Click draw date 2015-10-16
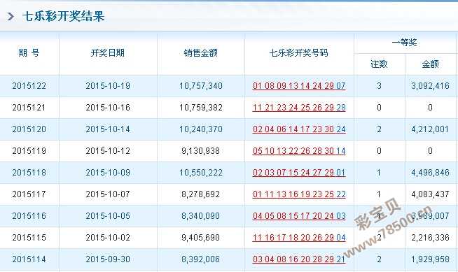The height and width of the screenshot is (272, 458). [x=108, y=108]
